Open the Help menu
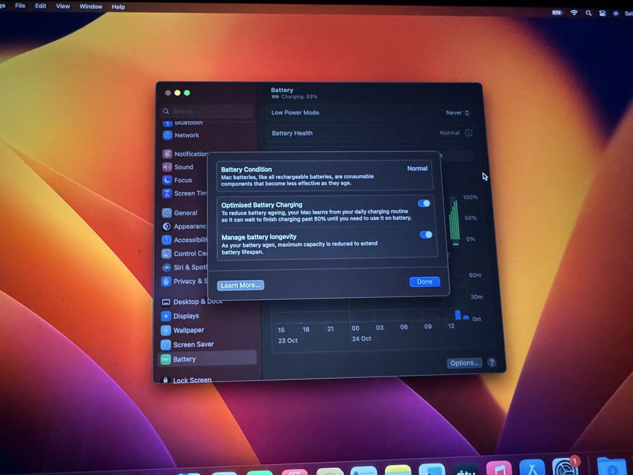 [x=118, y=7]
